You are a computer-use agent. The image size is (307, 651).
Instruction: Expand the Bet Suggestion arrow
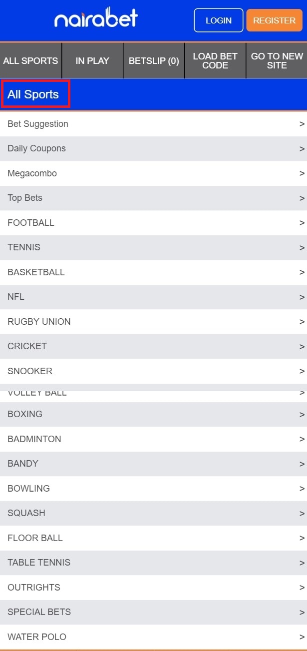(302, 124)
